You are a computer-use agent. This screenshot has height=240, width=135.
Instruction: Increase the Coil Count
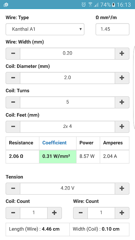point(55,213)
